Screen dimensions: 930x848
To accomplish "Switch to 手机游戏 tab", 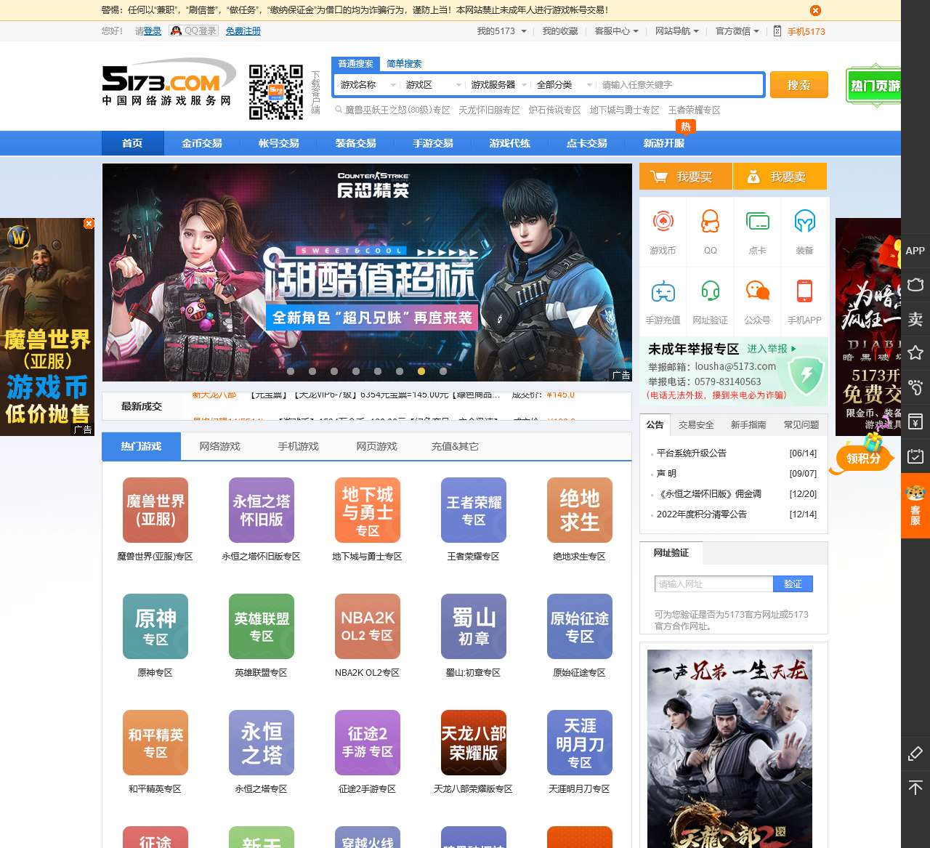I will point(298,446).
